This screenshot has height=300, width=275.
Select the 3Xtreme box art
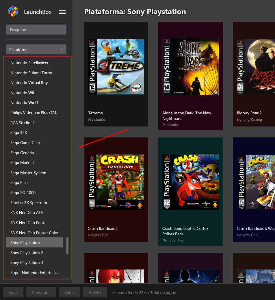(x=116, y=67)
